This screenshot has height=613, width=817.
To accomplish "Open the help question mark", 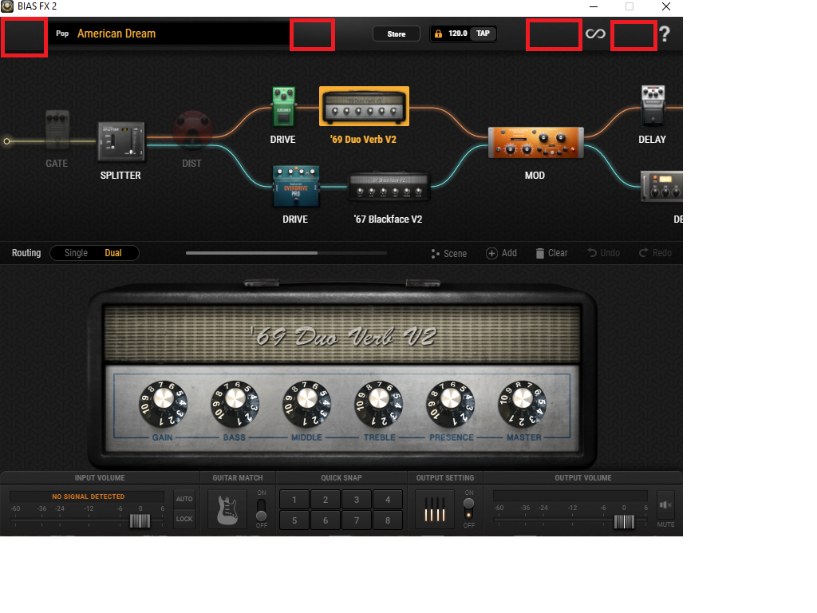I will point(665,34).
